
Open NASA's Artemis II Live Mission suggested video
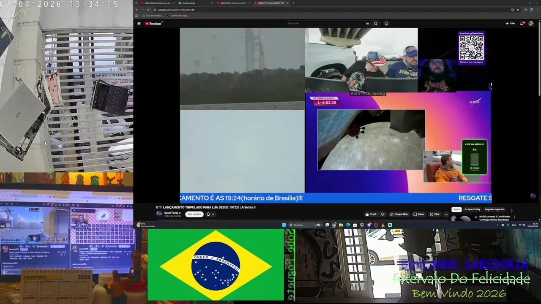[495, 218]
